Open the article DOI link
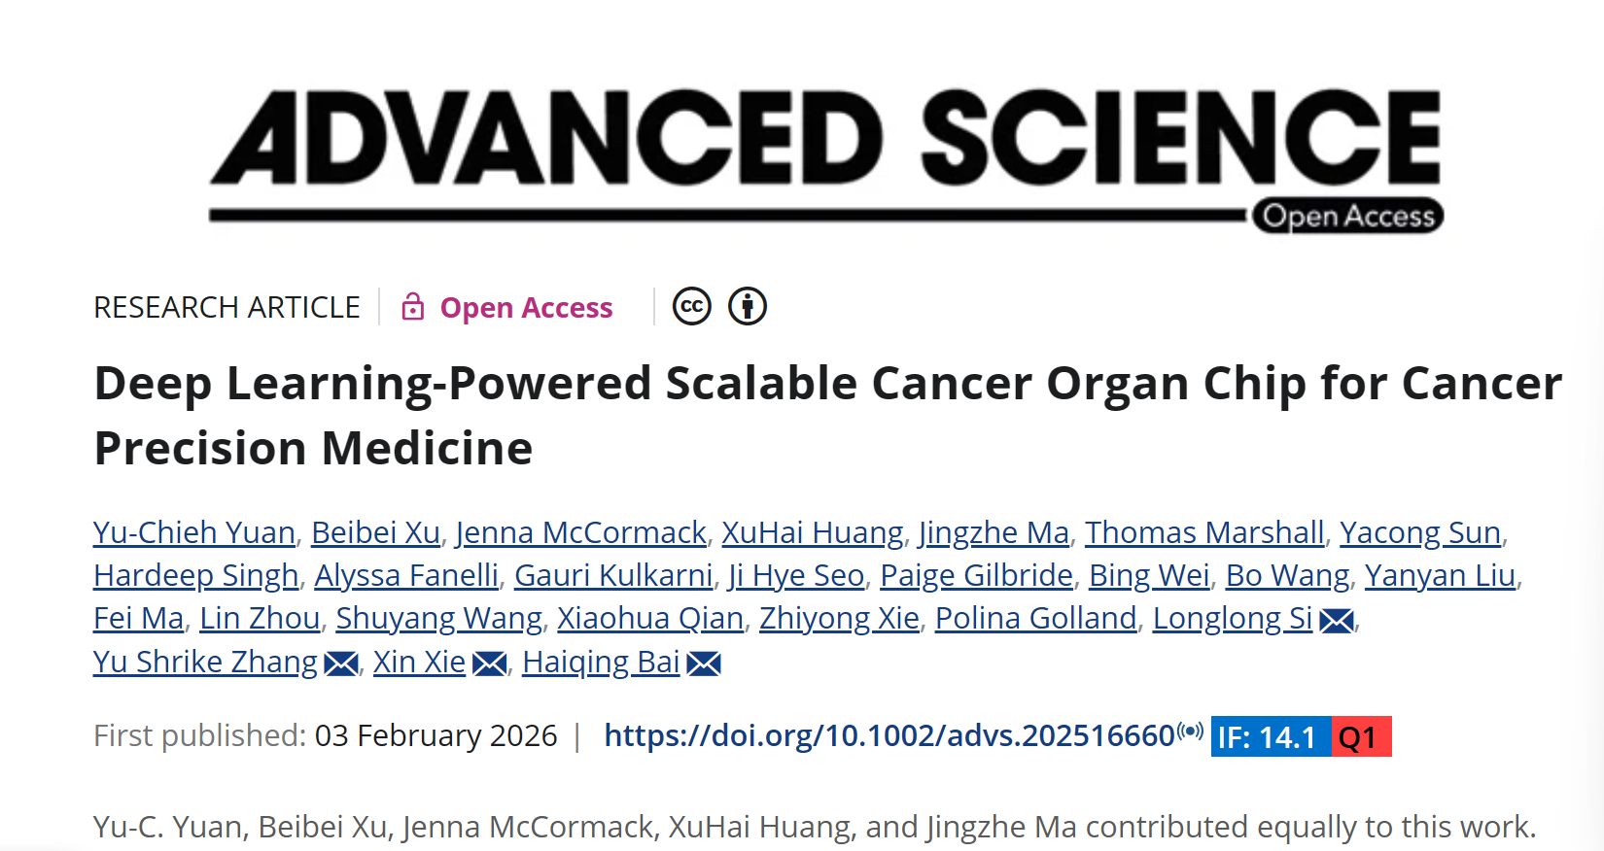The width and height of the screenshot is (1604, 851). [889, 735]
